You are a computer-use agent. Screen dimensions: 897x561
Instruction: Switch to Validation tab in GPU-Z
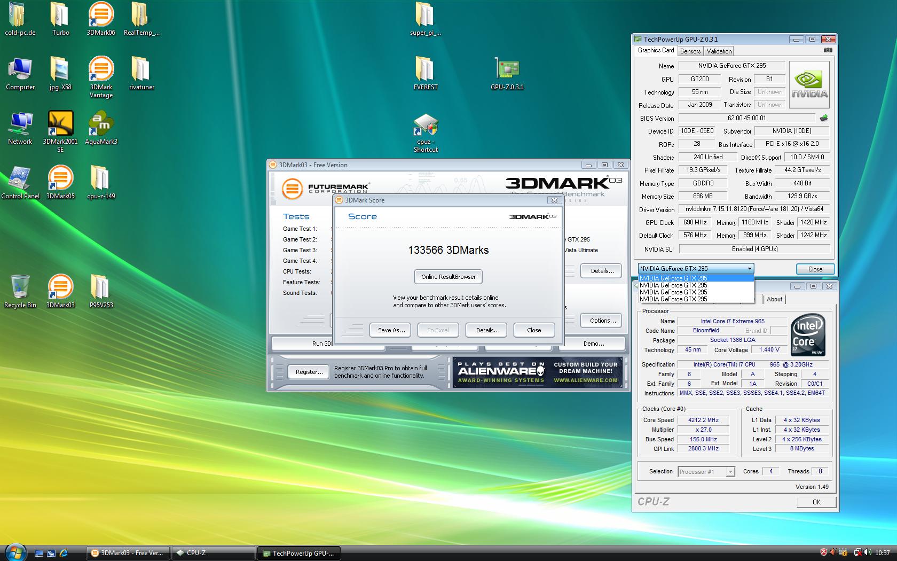pos(719,51)
